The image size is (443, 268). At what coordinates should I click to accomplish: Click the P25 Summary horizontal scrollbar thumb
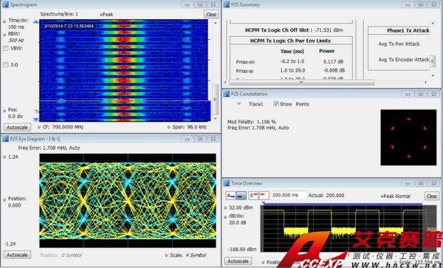301,83
